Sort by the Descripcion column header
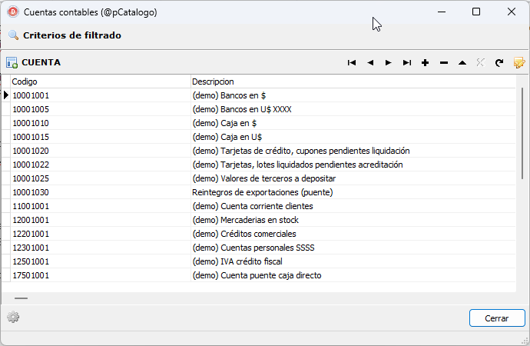Screen dimensions: 530x346 [x=353, y=82]
